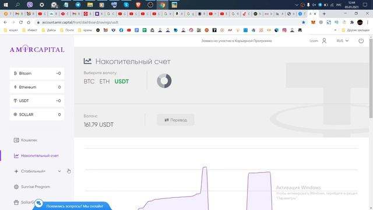Select the USDT currency tab
Viewport: 373px width, 210px height.
122,82
